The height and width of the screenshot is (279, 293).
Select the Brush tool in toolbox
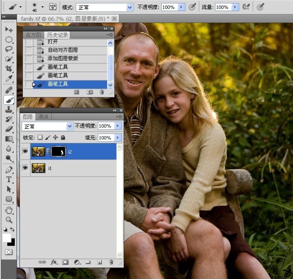point(9,100)
